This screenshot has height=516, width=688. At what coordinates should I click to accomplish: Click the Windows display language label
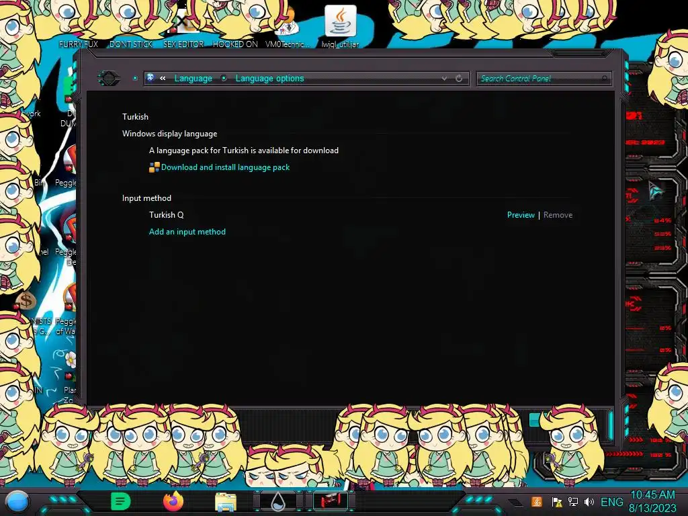click(x=169, y=134)
